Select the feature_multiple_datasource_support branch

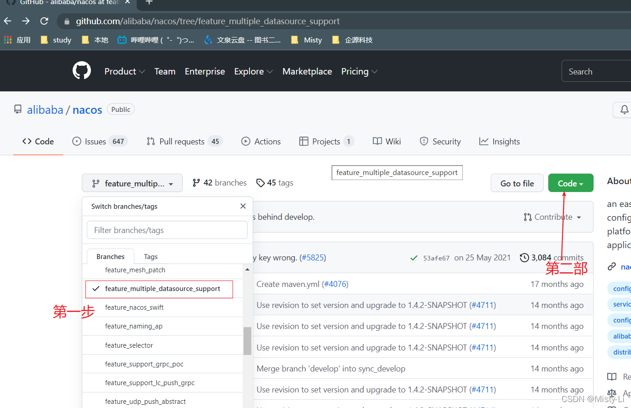tap(162, 289)
